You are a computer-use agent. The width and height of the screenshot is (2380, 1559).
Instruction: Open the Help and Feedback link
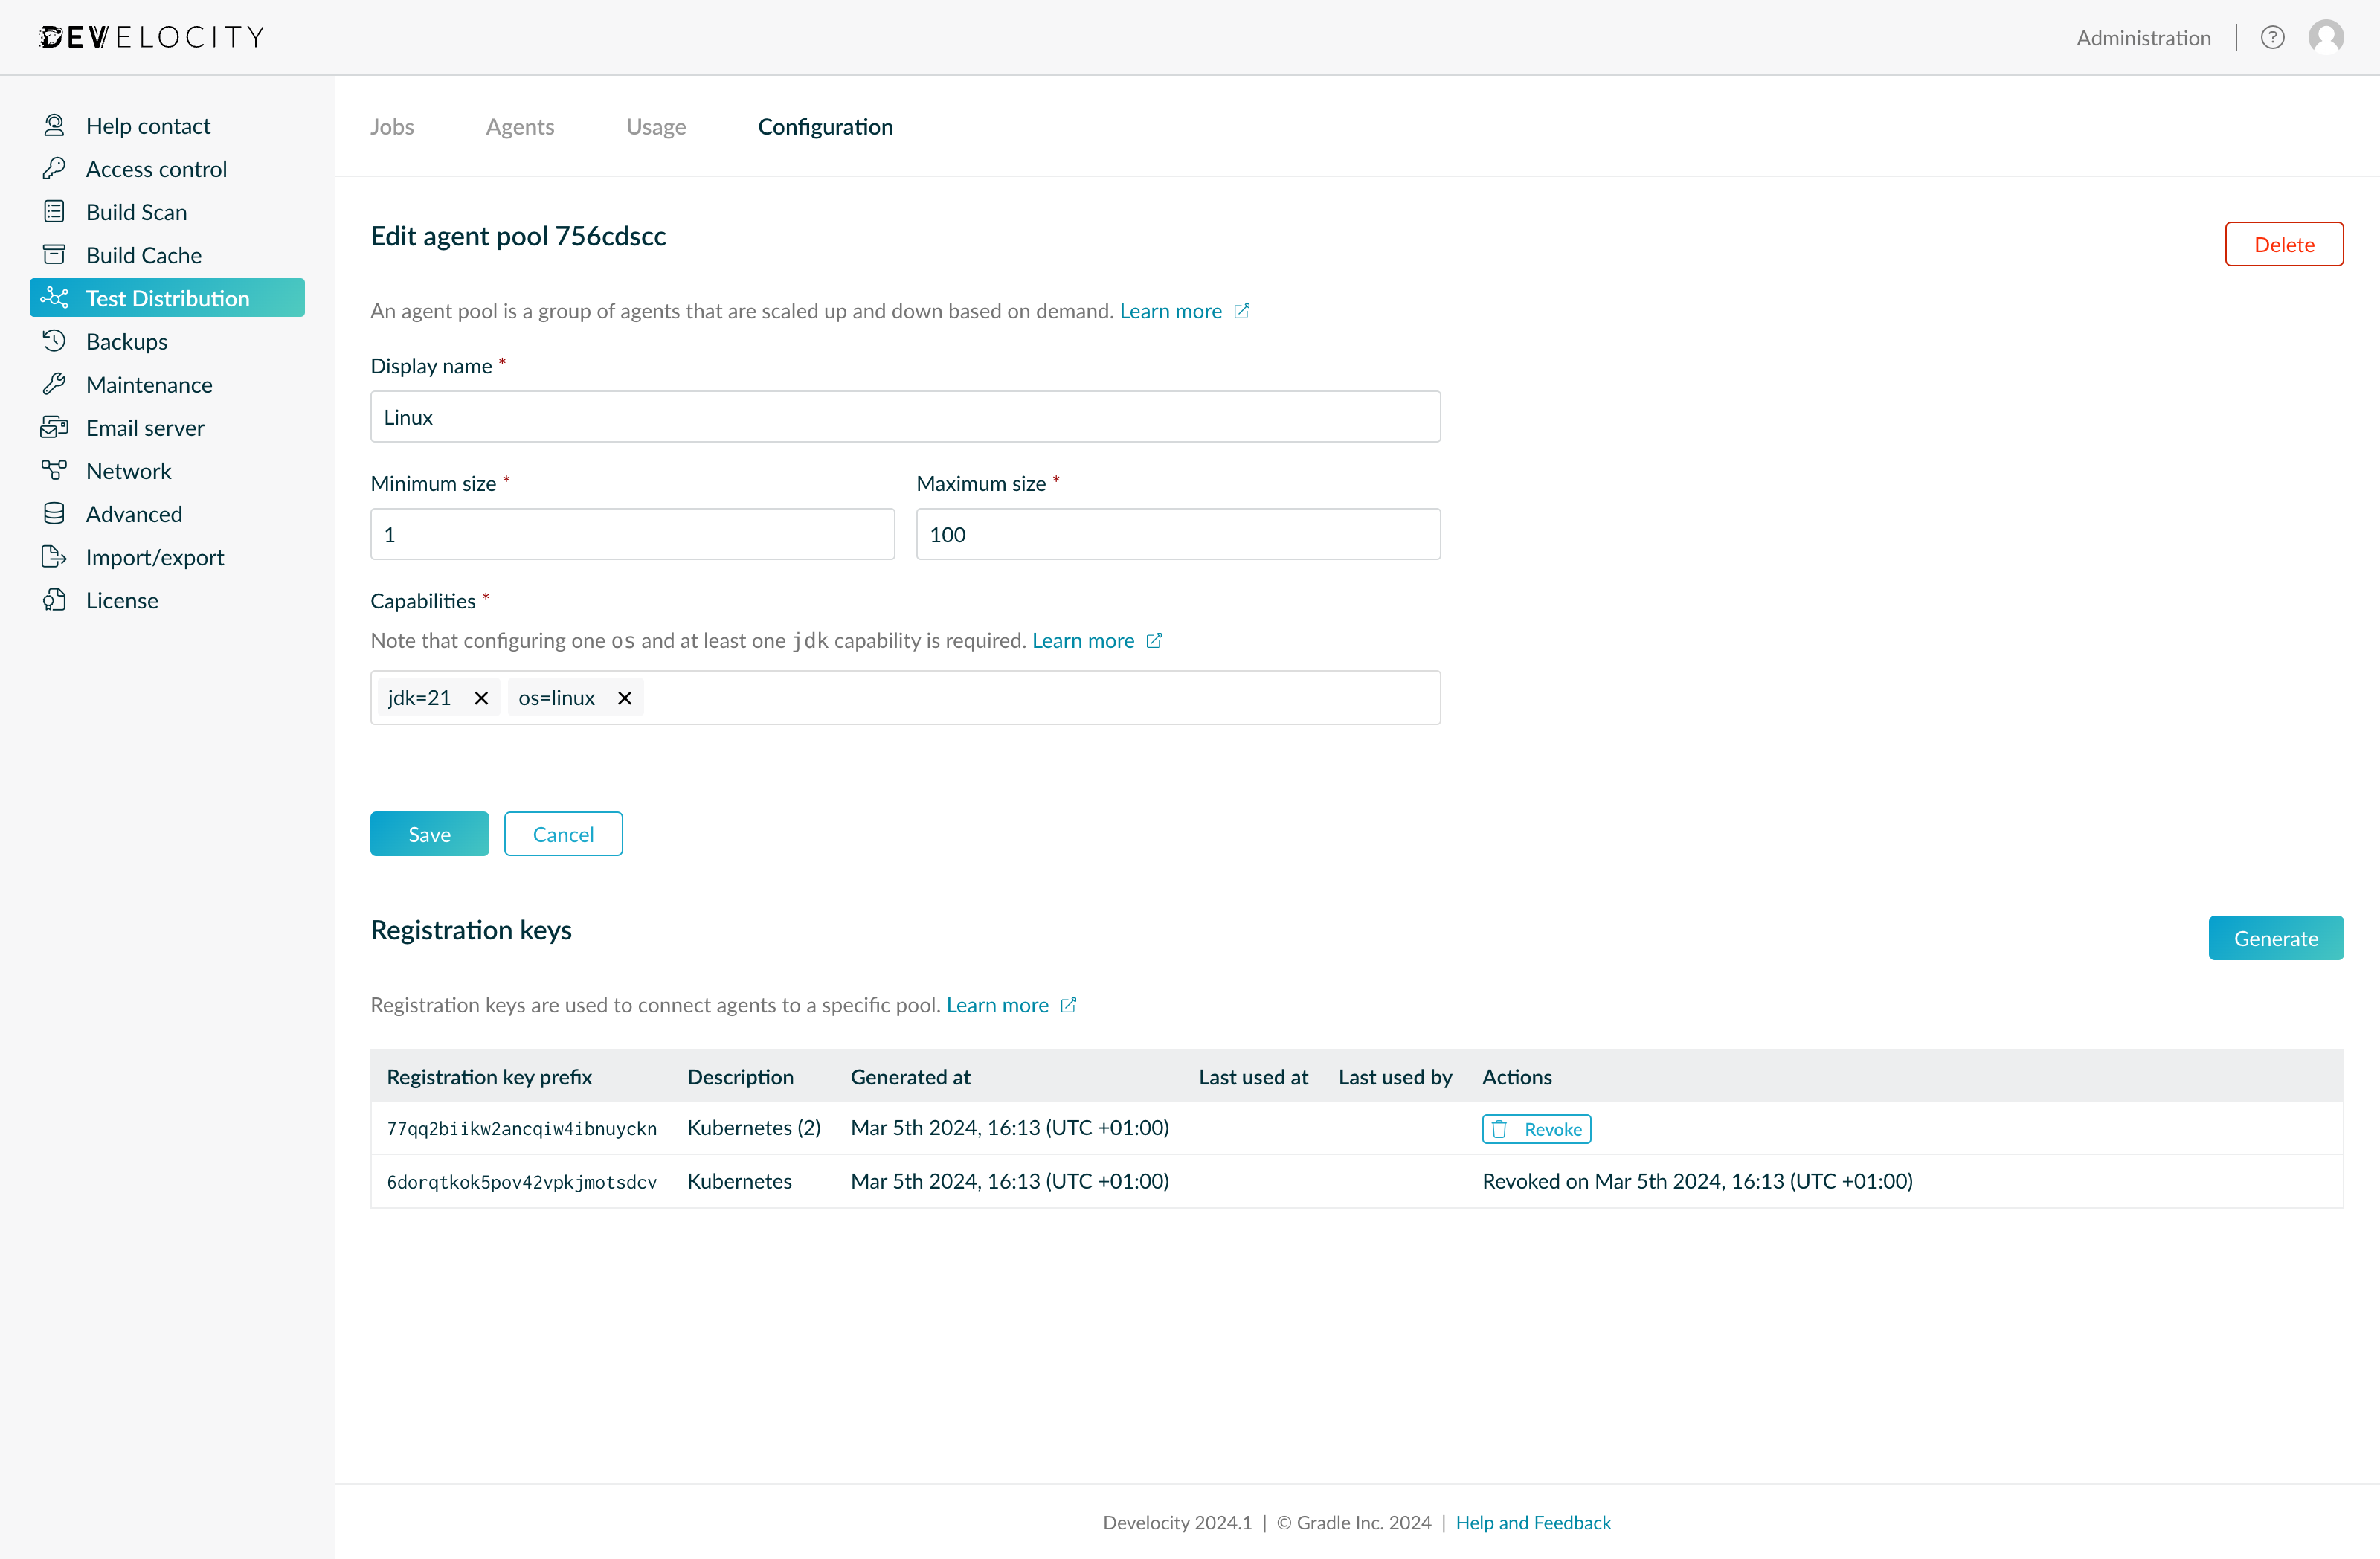[x=1533, y=1522]
